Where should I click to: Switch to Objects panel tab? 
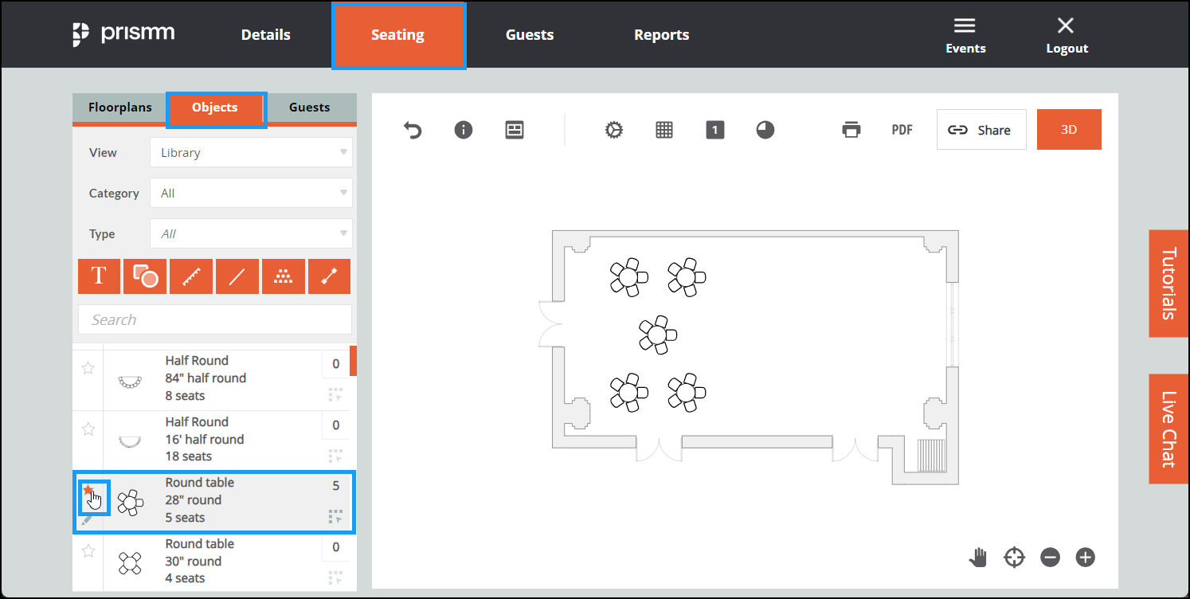(215, 108)
